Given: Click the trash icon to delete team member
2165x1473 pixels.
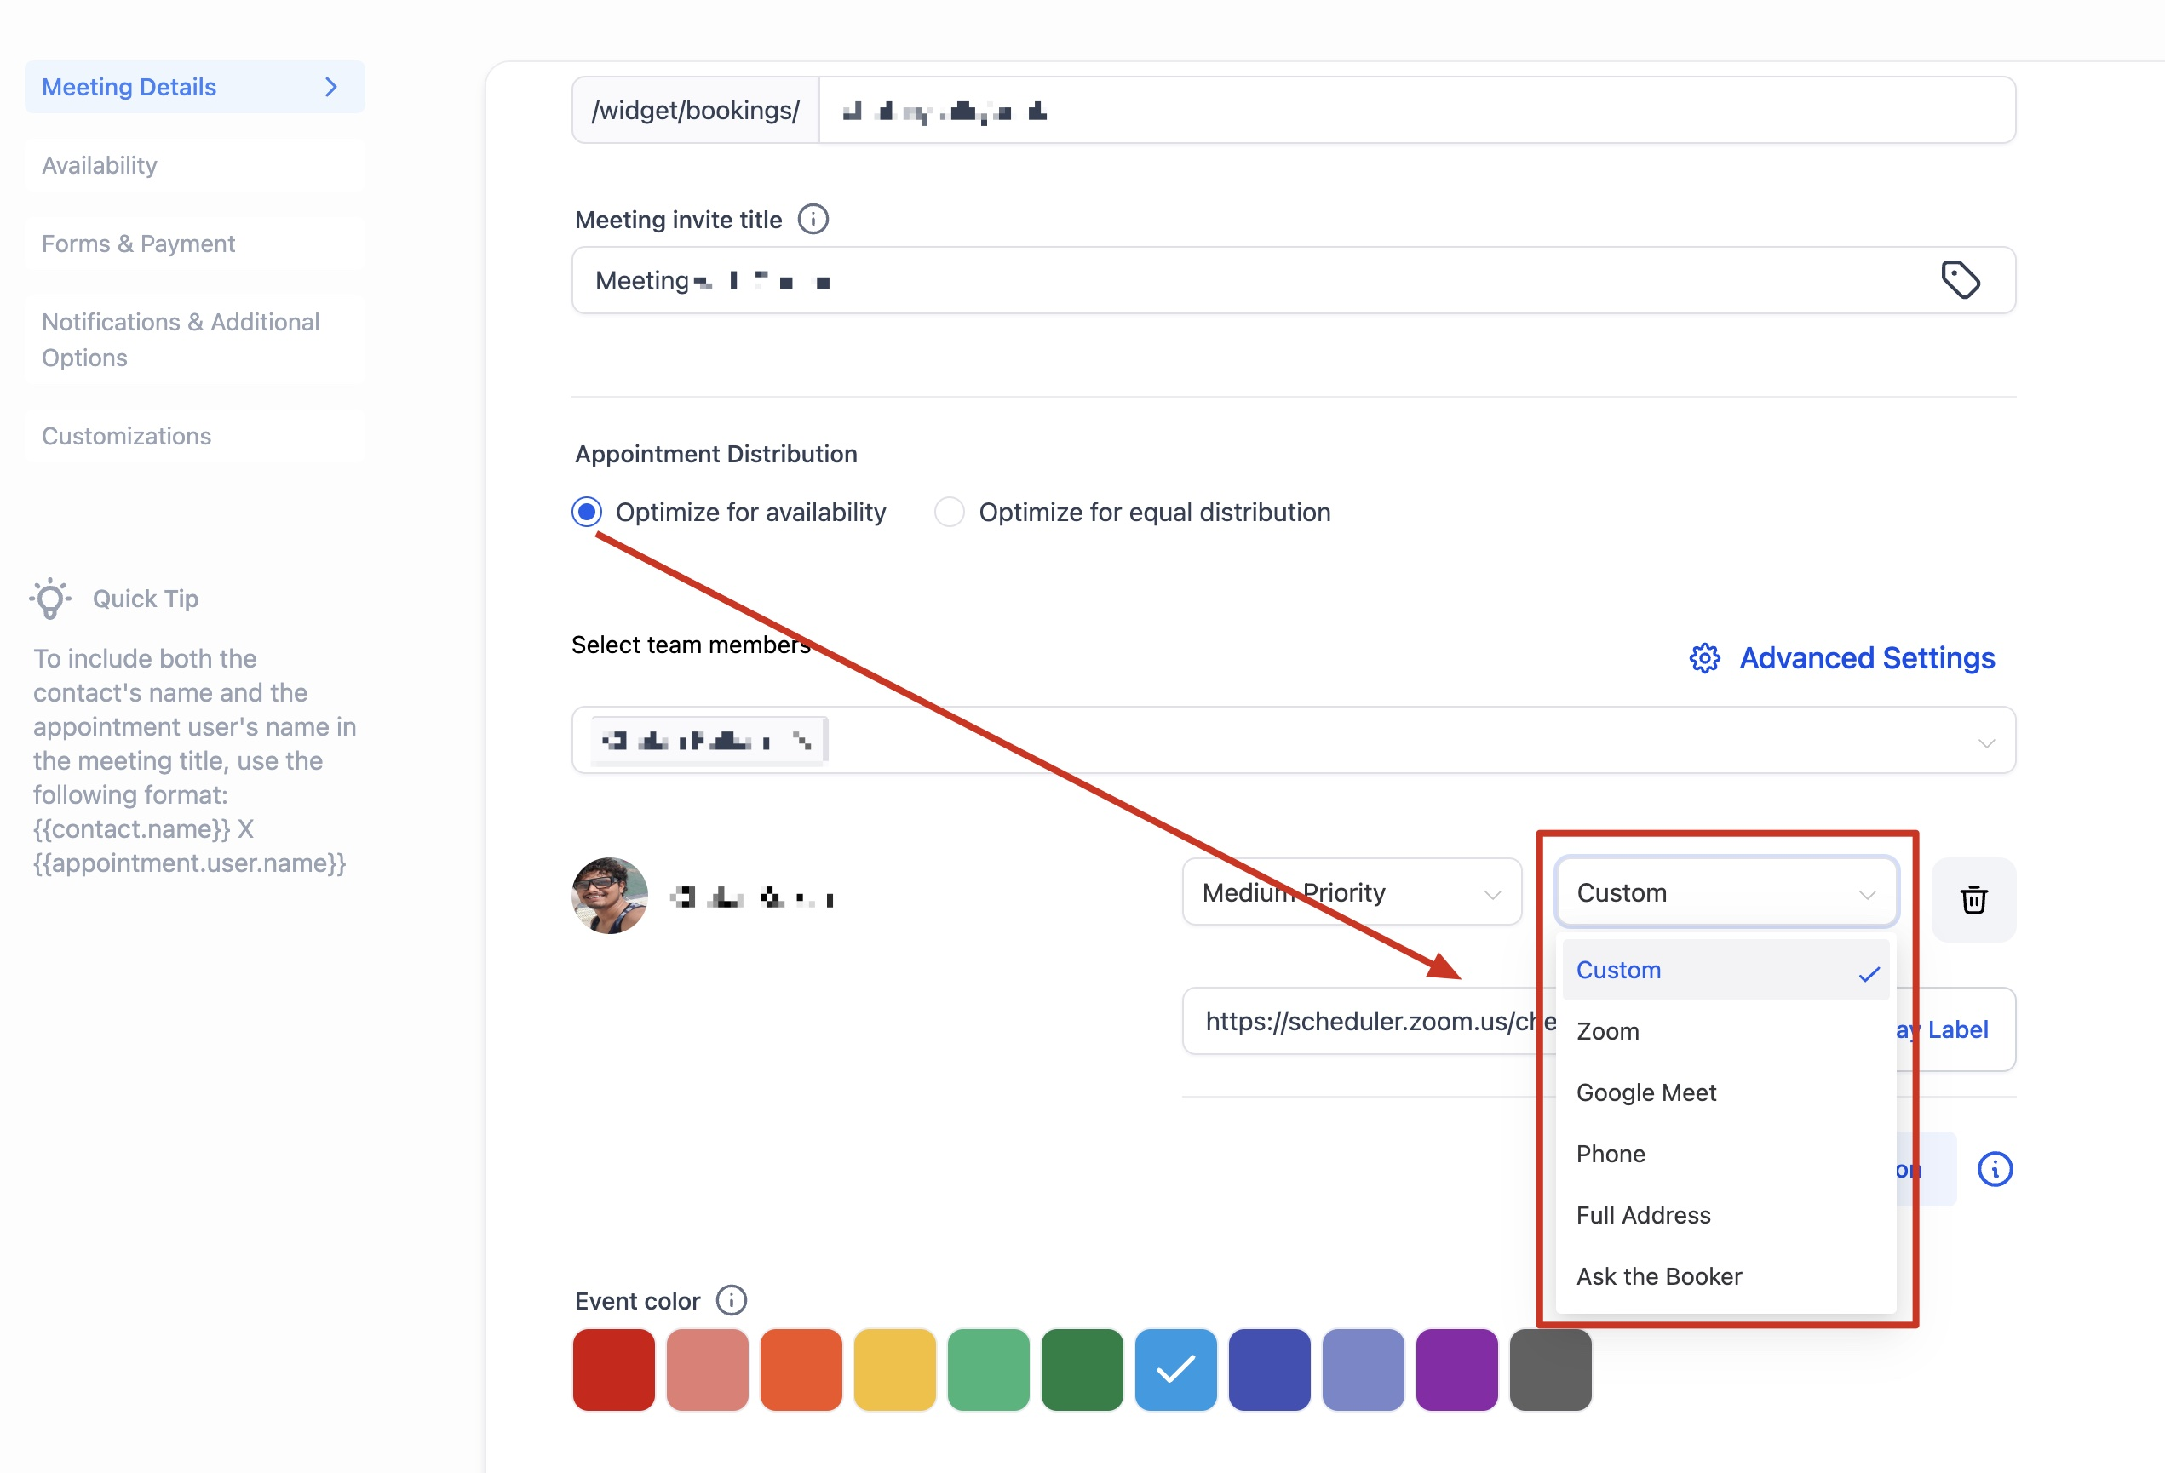Looking at the screenshot, I should coord(1973,899).
